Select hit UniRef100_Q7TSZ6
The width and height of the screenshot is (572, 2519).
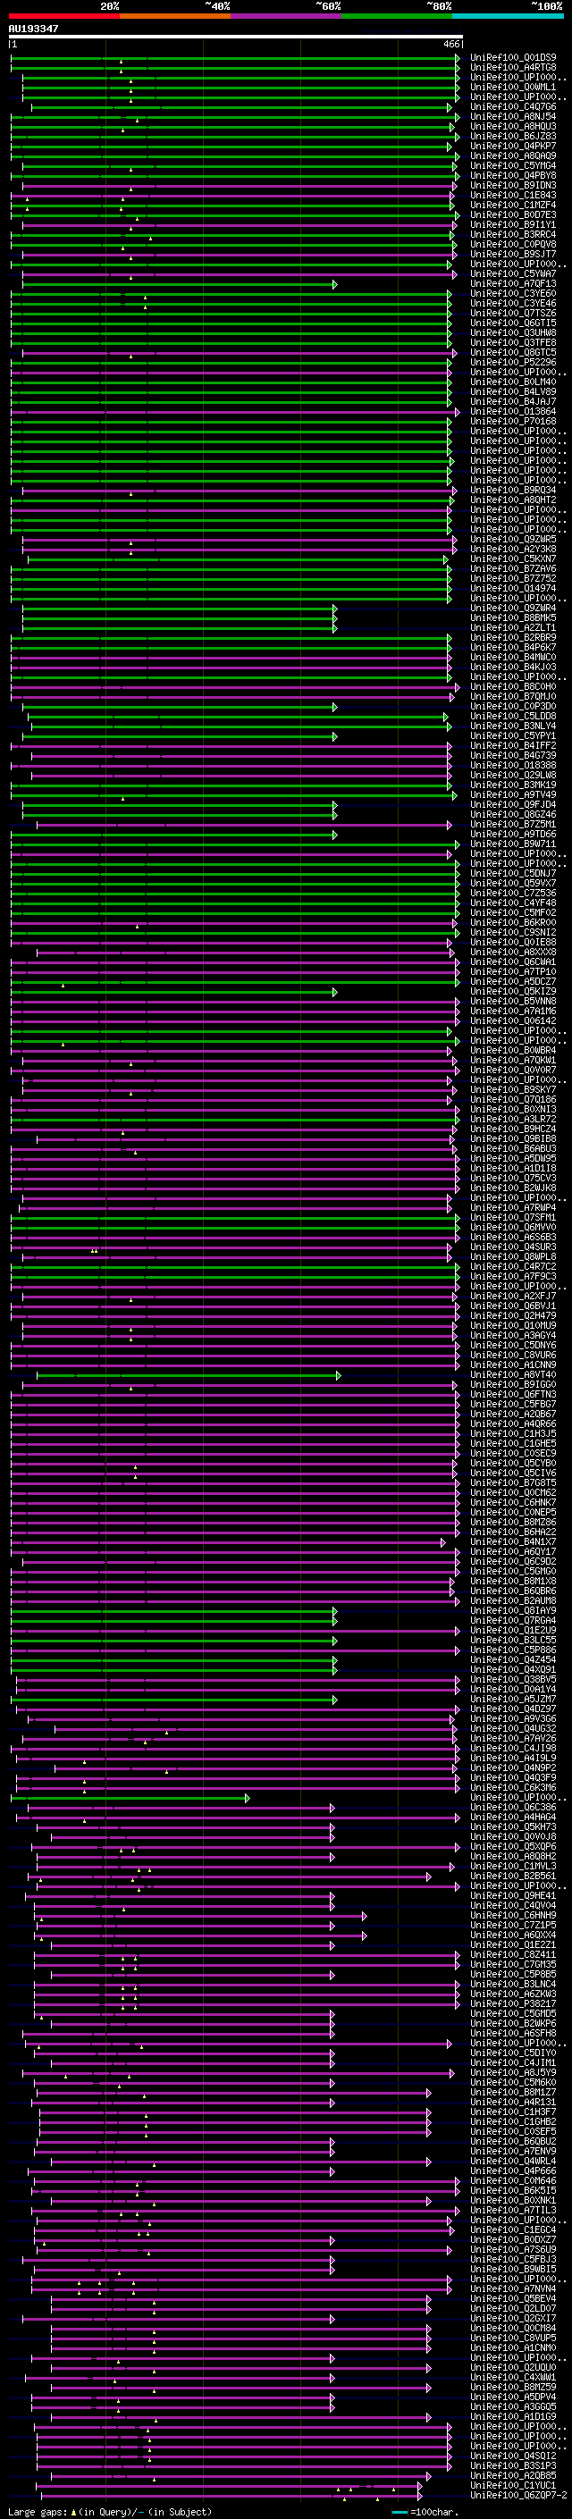[513, 313]
